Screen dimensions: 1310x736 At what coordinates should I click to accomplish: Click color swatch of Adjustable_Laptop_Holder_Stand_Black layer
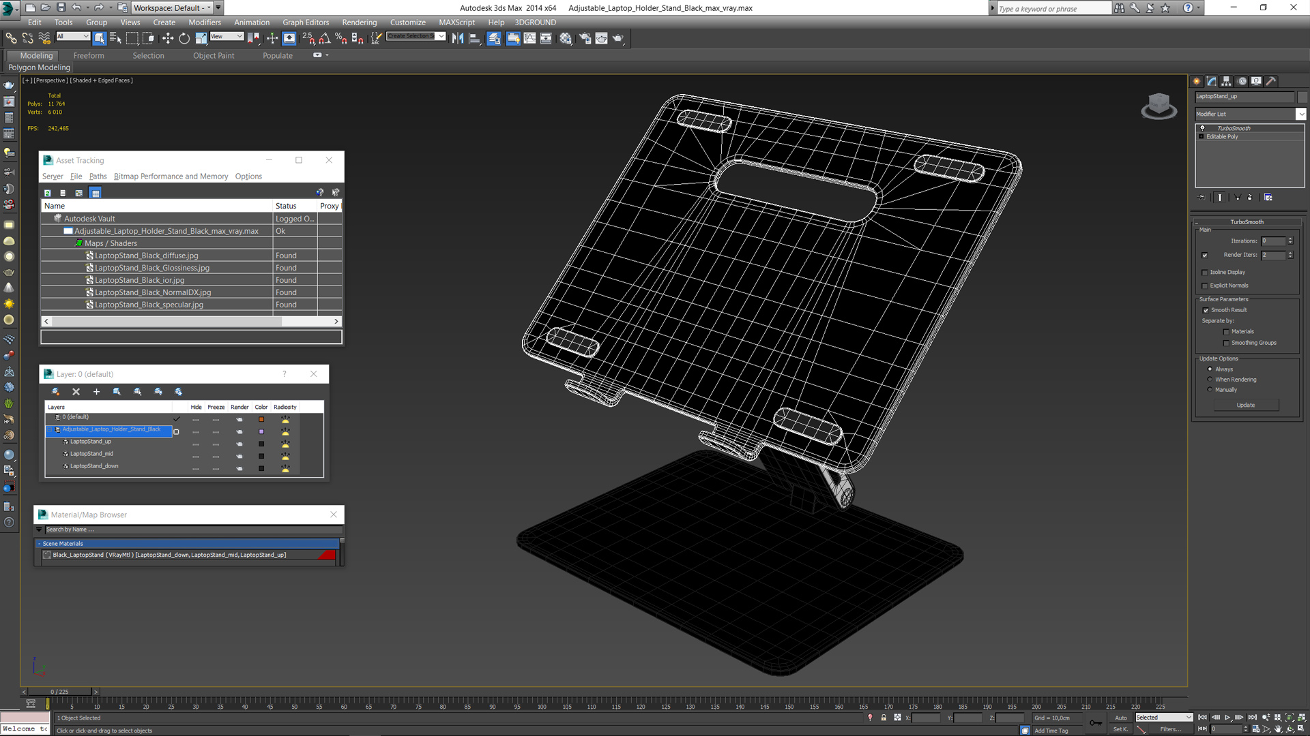[261, 432]
